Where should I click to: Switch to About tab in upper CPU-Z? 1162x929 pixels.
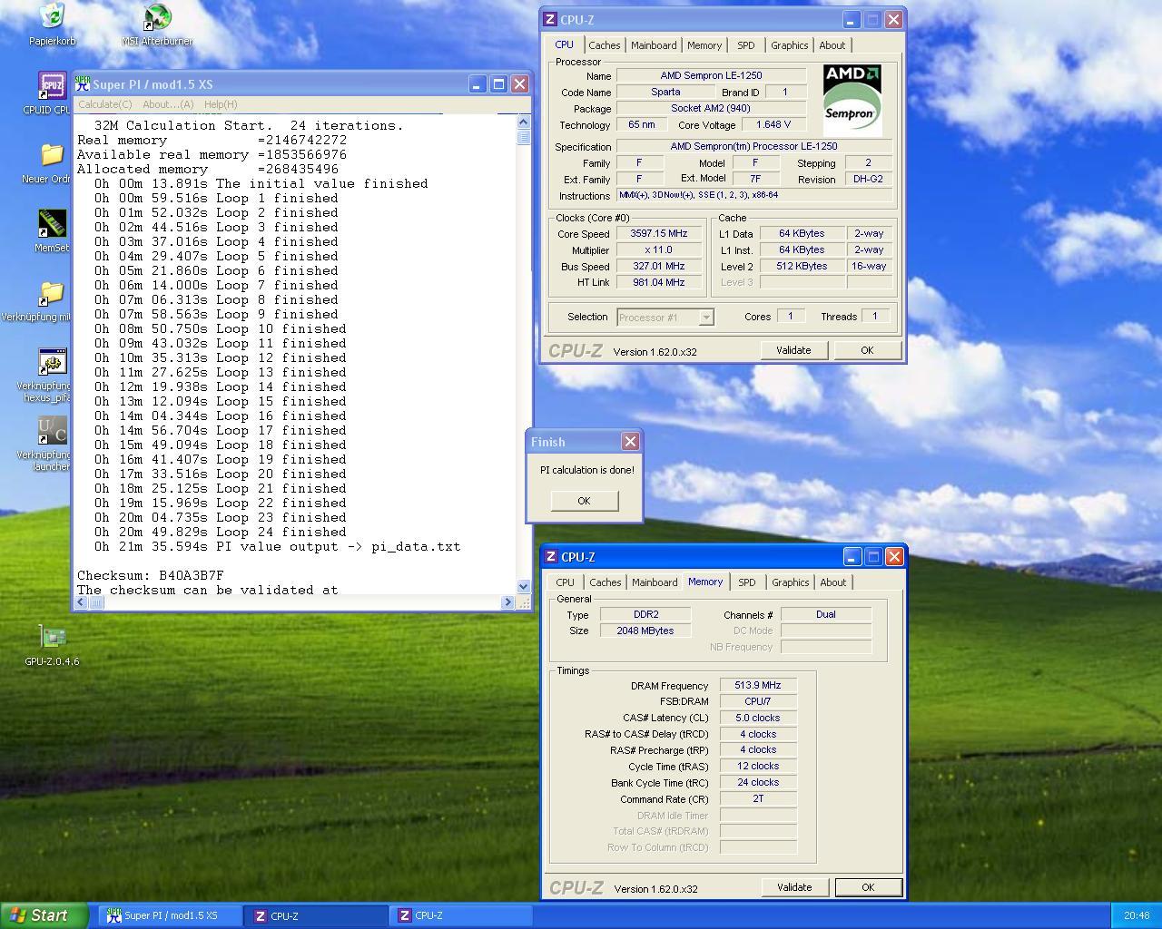click(832, 45)
